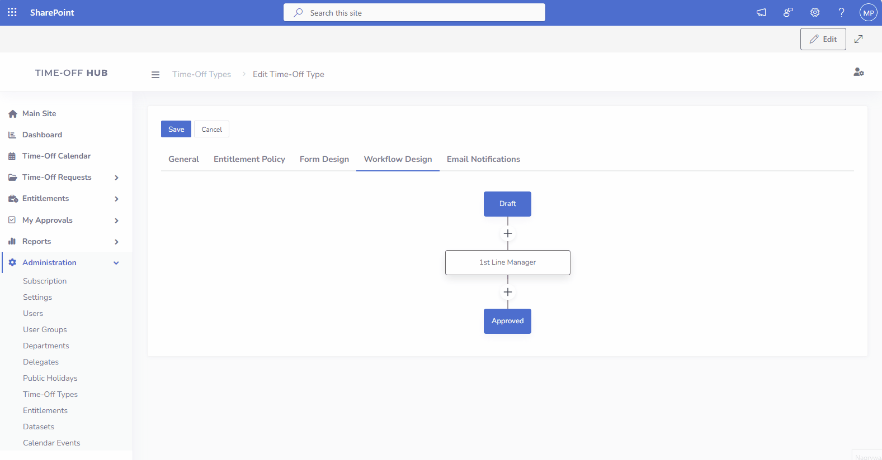Open the SharePoint app launcher grid
This screenshot has width=882, height=460.
12,12
